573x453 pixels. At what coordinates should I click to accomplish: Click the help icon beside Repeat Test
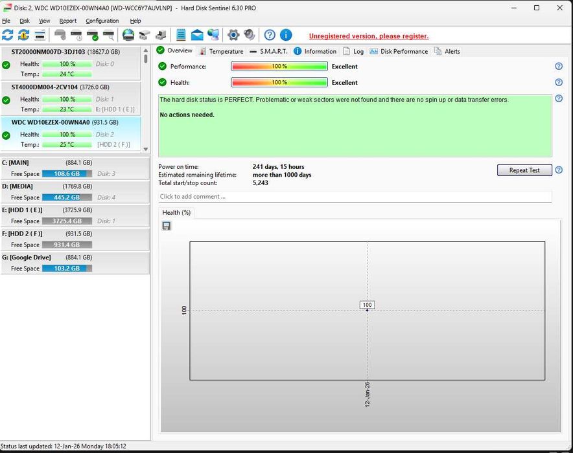(x=559, y=170)
